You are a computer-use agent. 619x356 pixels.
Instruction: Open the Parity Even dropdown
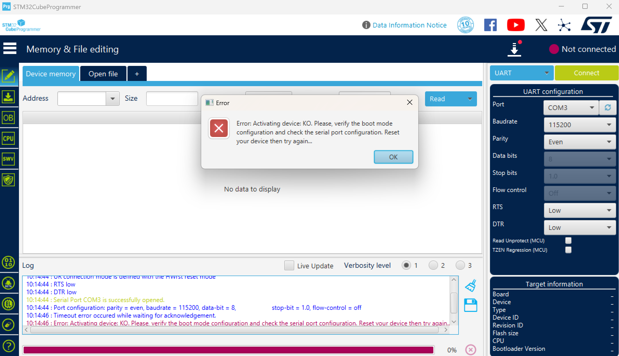coord(580,142)
